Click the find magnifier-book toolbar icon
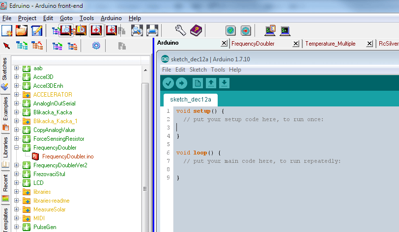The image size is (399, 232). 66,31
